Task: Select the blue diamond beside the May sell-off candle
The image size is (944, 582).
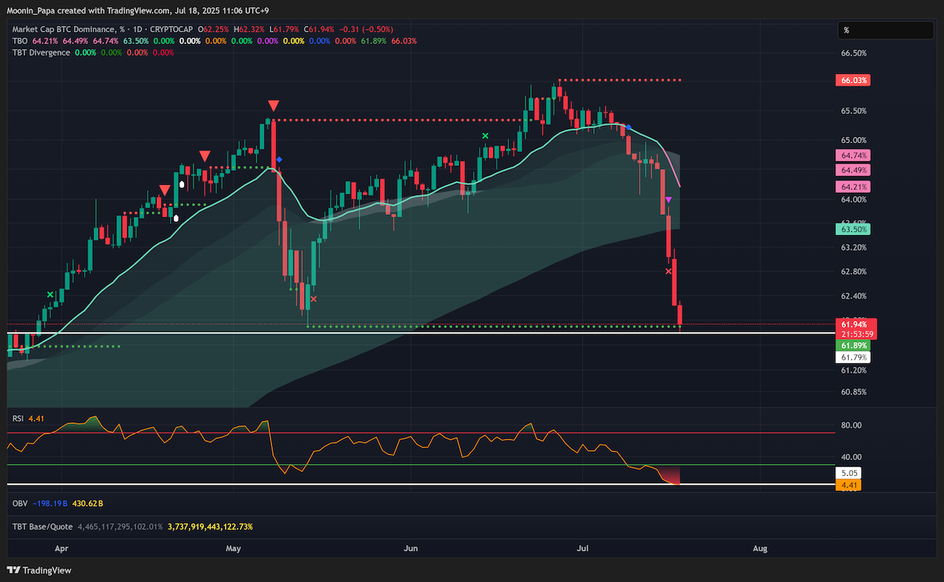Action: pos(280,160)
